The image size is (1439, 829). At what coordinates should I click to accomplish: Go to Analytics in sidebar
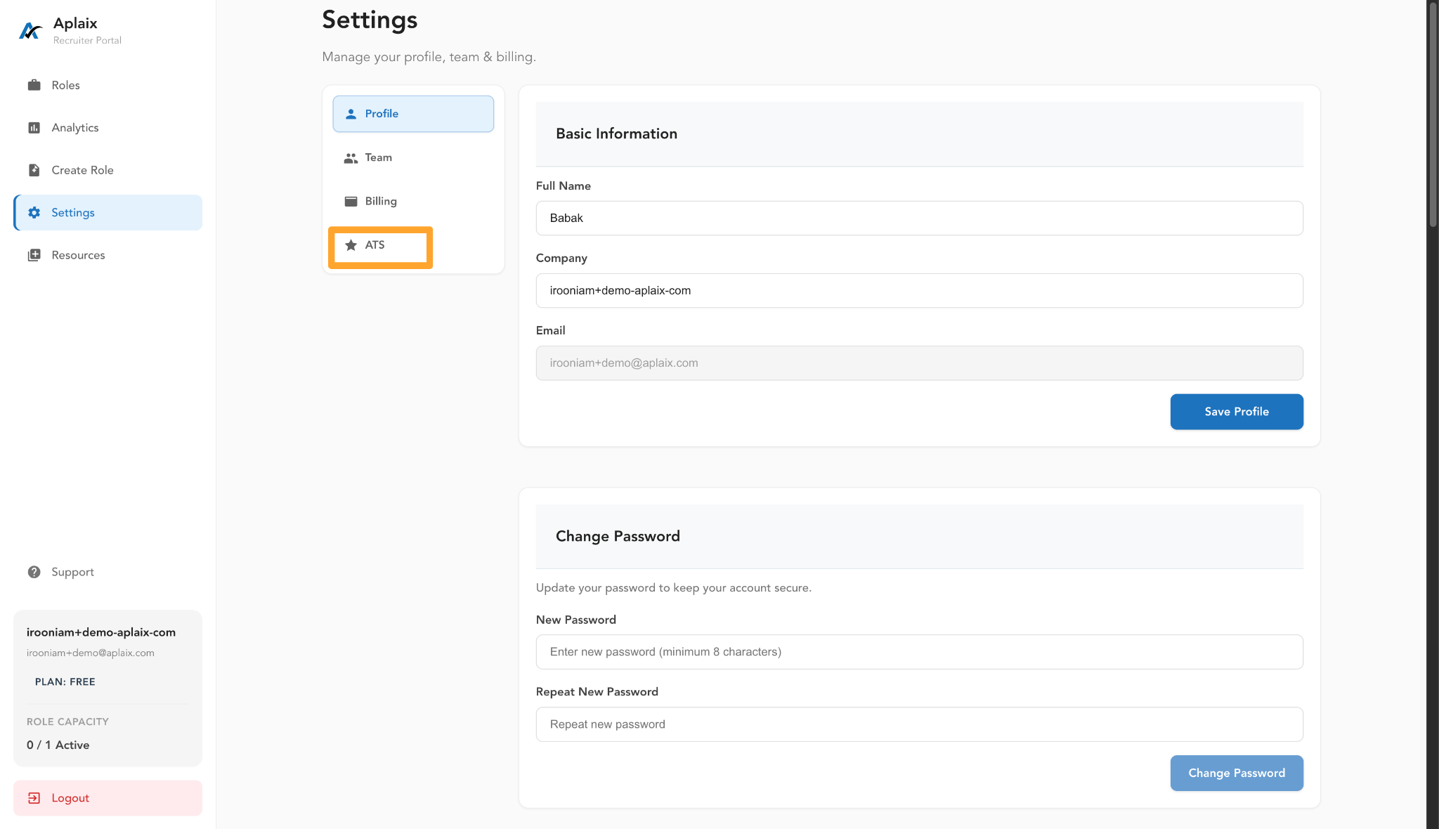tap(108, 128)
